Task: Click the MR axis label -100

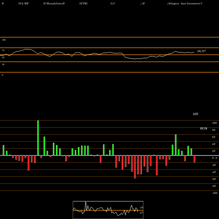Action: point(215,193)
